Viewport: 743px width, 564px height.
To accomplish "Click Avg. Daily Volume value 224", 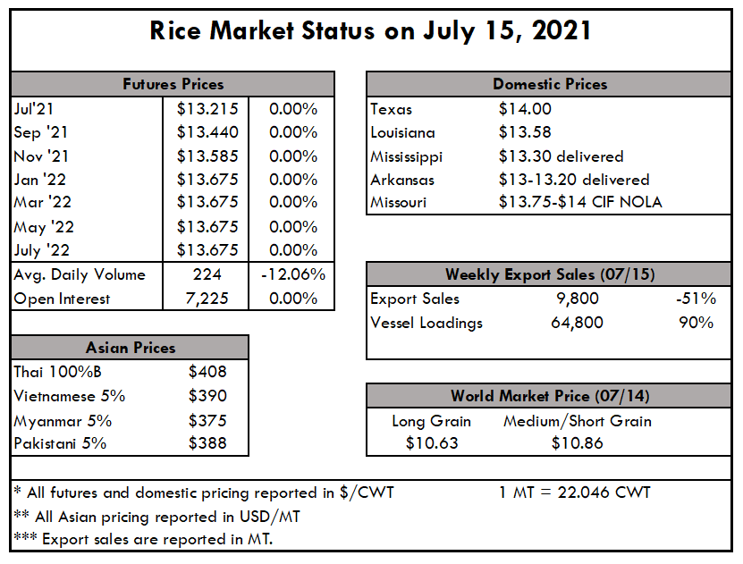I will click(207, 274).
